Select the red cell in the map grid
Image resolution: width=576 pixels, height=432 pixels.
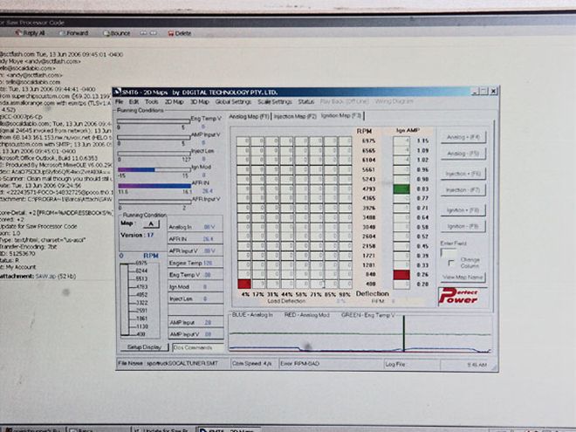pyautogui.click(x=243, y=284)
